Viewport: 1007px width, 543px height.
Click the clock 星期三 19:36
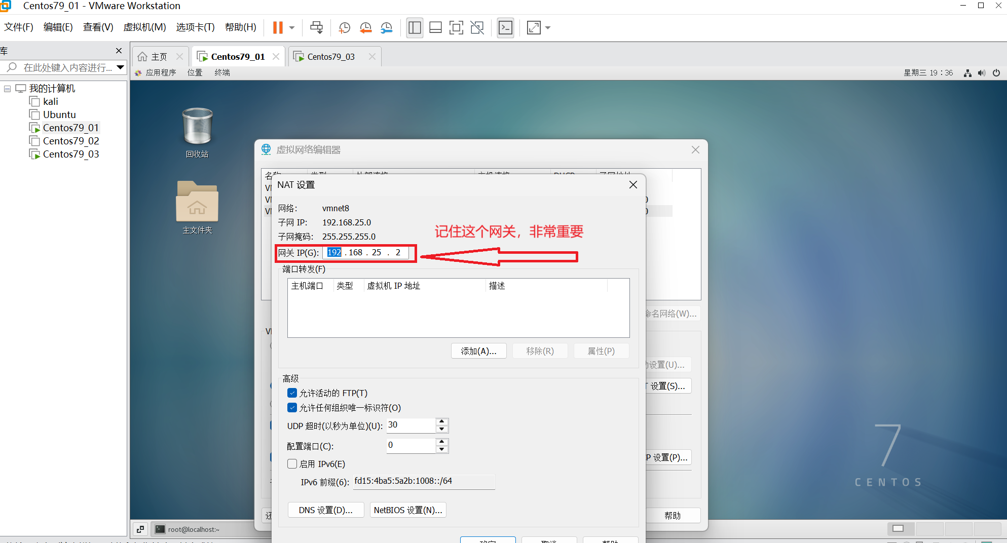(x=928, y=73)
